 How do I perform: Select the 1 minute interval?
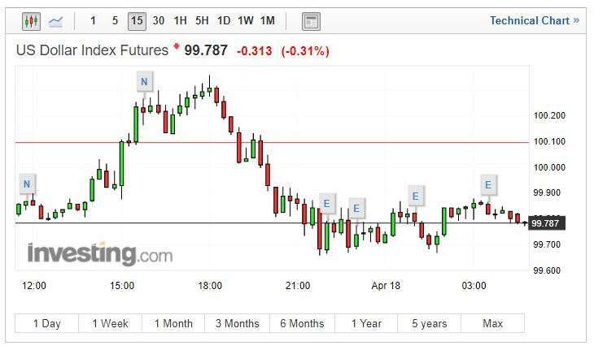click(x=94, y=21)
